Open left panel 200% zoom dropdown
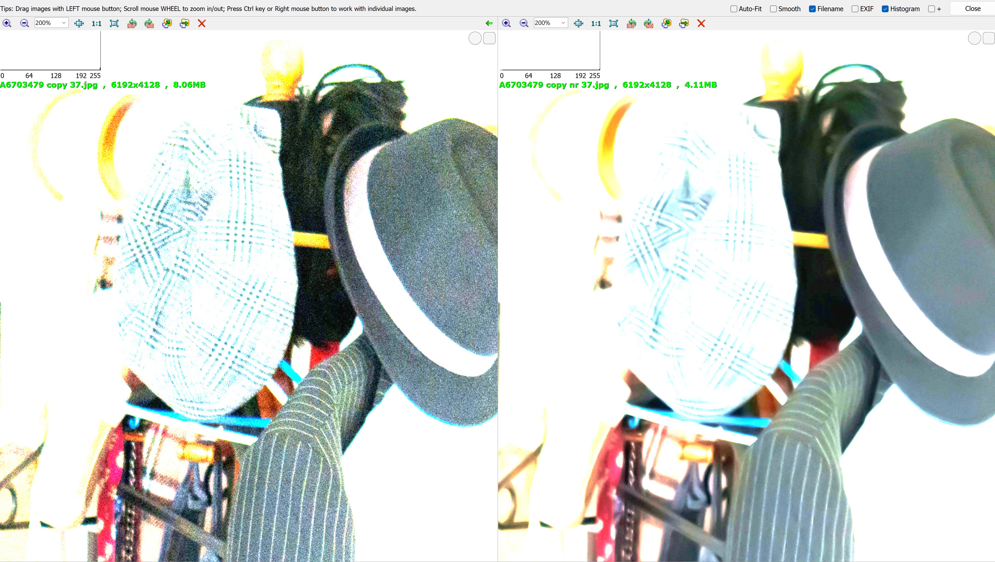995x562 pixels. (64, 23)
